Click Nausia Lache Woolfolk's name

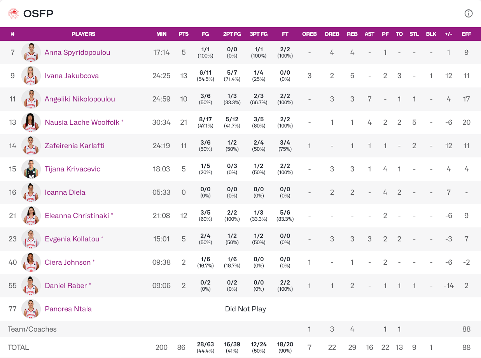(82, 122)
